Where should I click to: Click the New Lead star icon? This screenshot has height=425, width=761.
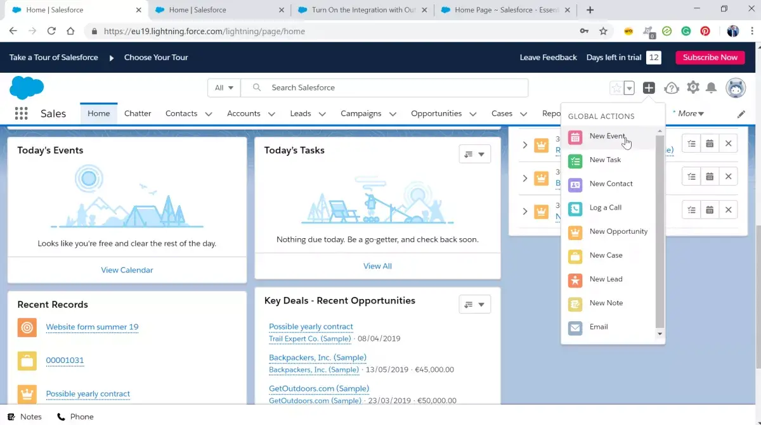point(575,280)
